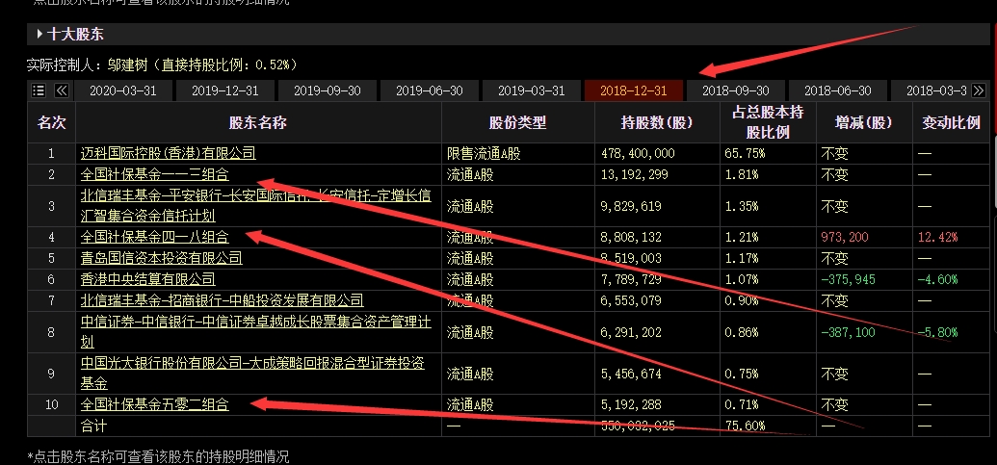Open shareholder 香港中央结算有限公司
Image resolution: width=997 pixels, height=465 pixels.
click(x=148, y=279)
